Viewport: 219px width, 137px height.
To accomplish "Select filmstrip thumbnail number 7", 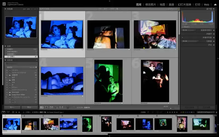I will pos(125,124).
